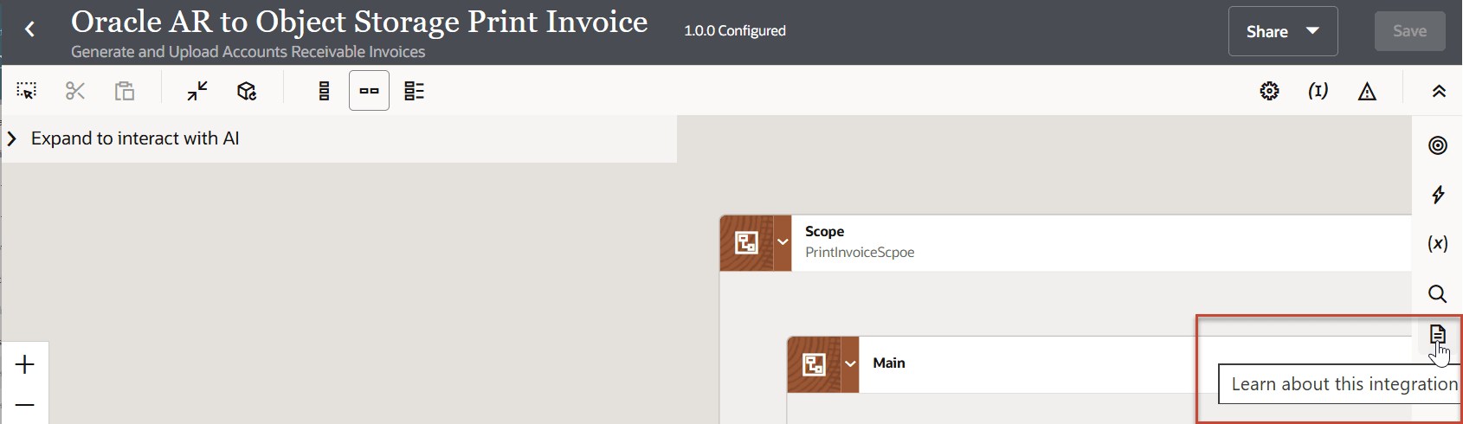Cut selection with the scissors icon
This screenshot has height=424, width=1463.
tap(75, 91)
